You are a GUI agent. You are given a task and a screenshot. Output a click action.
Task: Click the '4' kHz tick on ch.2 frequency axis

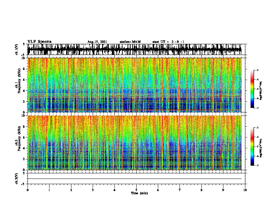coord(24,148)
